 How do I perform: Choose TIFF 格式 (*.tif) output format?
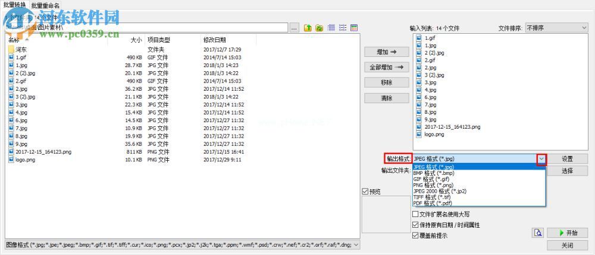click(x=479, y=197)
